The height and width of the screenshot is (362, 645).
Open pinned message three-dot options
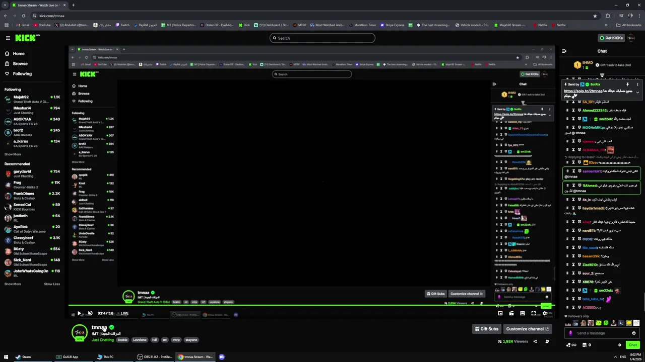637,84
